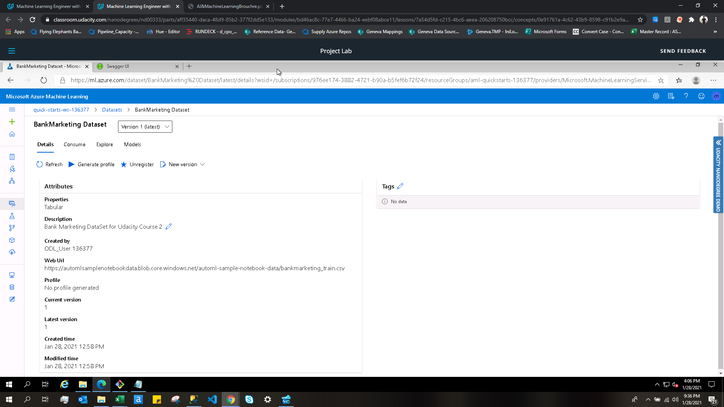Open the Version 1 (latest) dropdown
Screen dimensions: 724x407
[145, 127]
